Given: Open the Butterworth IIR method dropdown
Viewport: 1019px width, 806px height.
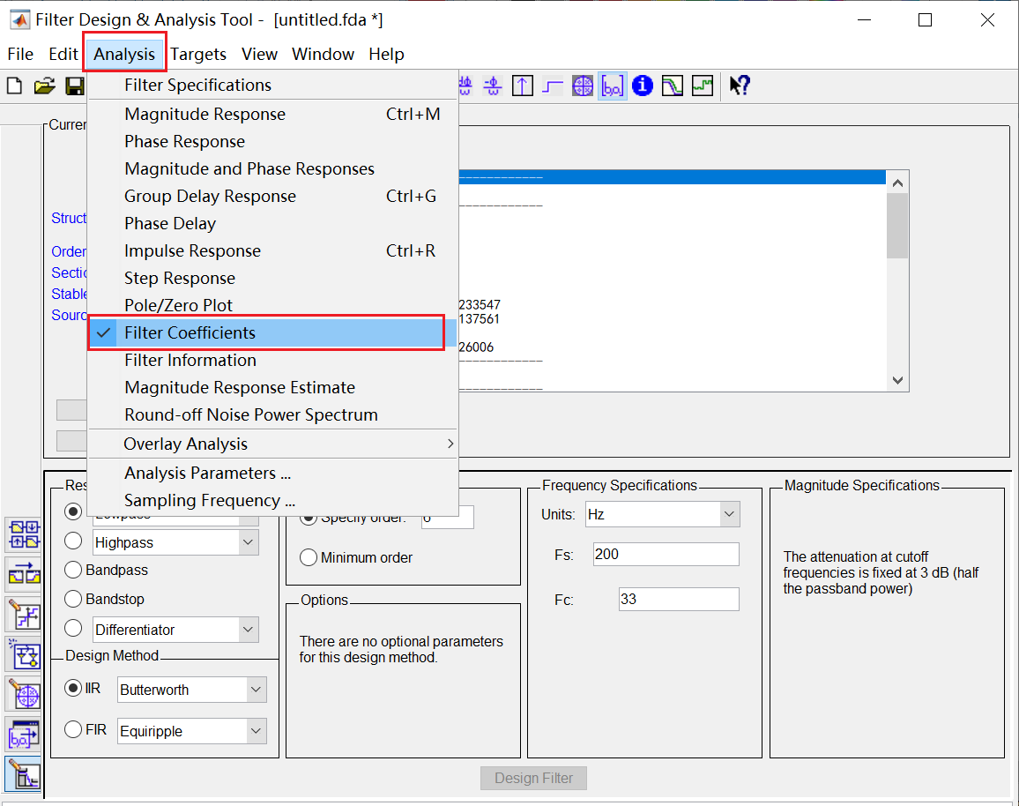Looking at the screenshot, I should (x=257, y=690).
